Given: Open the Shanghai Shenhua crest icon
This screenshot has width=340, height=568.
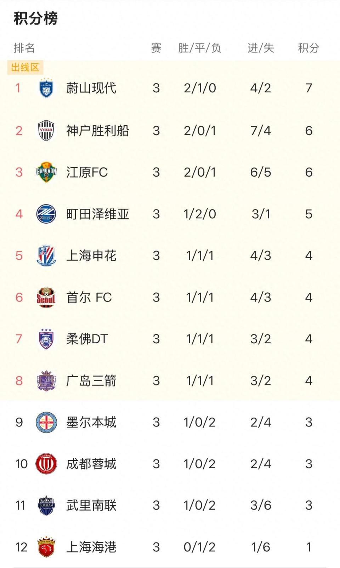Looking at the screenshot, I should 46,256.
